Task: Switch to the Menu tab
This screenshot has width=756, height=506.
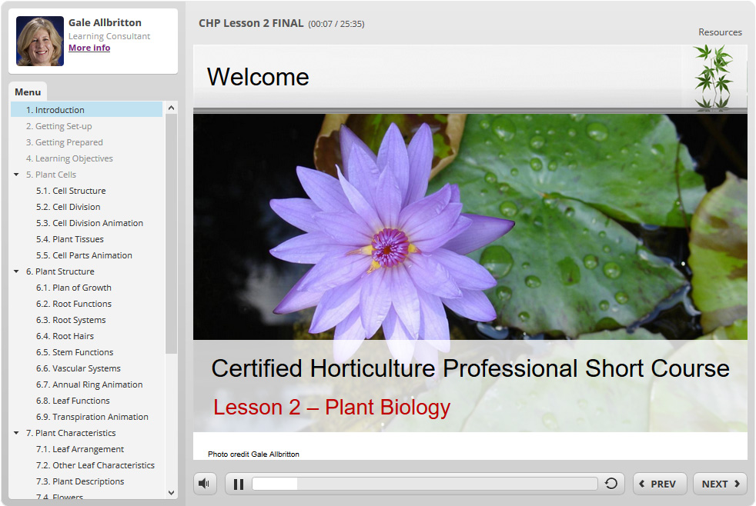Action: click(x=28, y=92)
